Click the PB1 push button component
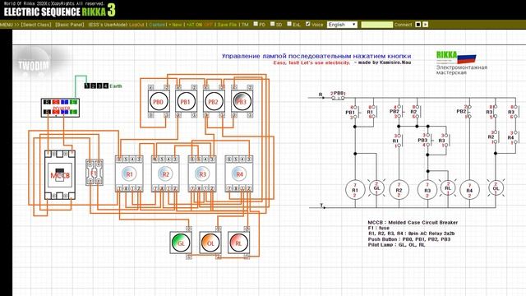 pos(186,101)
